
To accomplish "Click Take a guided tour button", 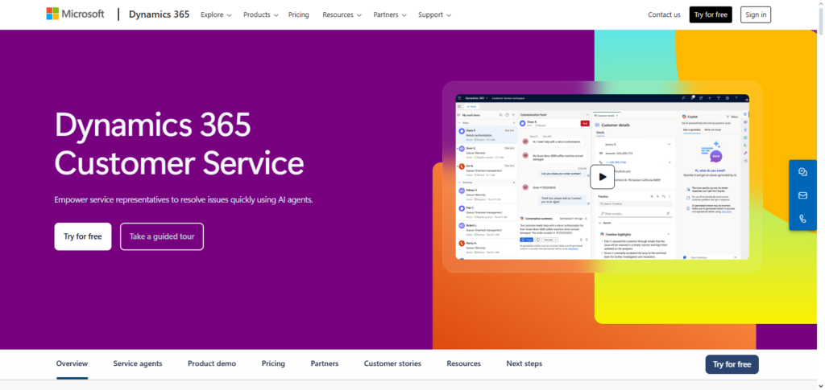I will click(162, 236).
